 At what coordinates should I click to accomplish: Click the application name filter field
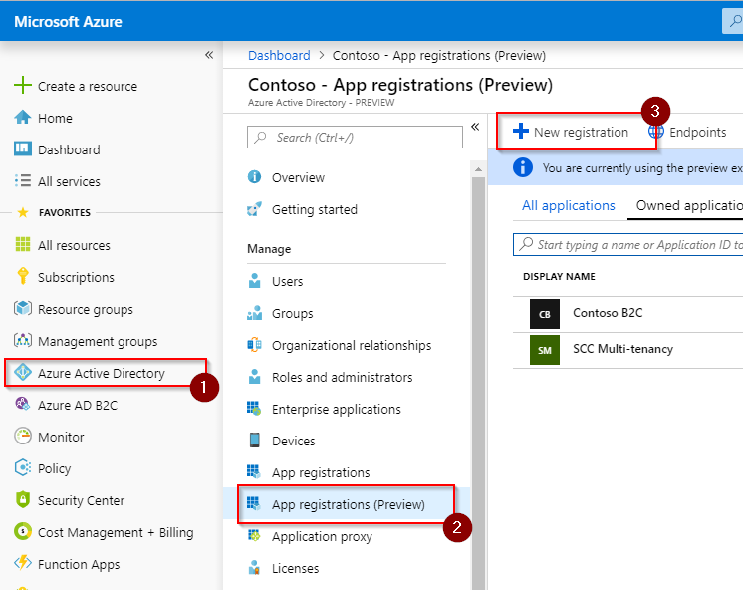click(628, 245)
